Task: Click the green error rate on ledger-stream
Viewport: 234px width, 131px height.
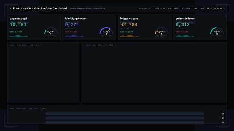Action: (127, 32)
